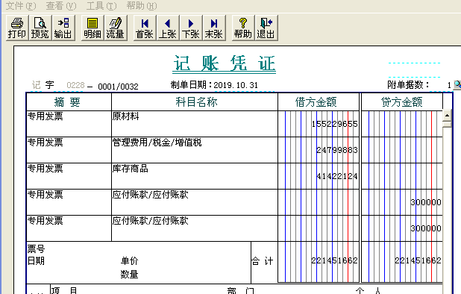The image size is (461, 294).
Task: Click the debit amount 41422124
Action: coord(337,176)
